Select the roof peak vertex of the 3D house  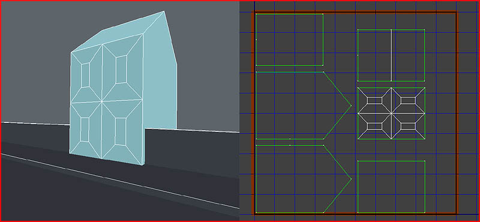[x=164, y=11]
